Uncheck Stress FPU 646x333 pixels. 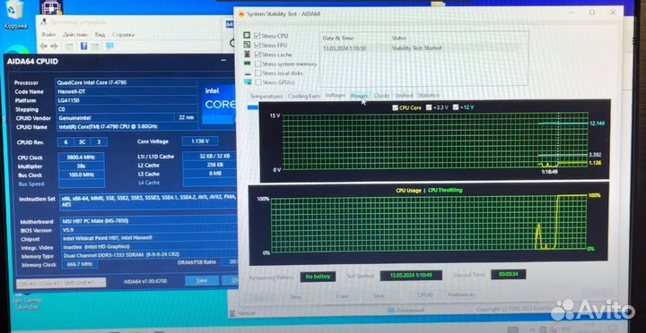click(x=258, y=45)
